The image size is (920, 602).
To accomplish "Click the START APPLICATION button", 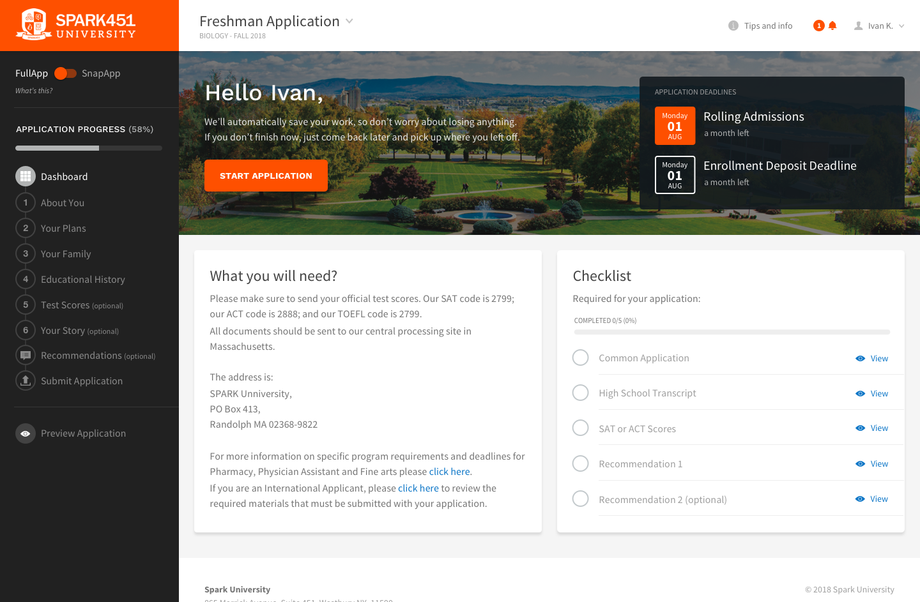I will coord(266,176).
